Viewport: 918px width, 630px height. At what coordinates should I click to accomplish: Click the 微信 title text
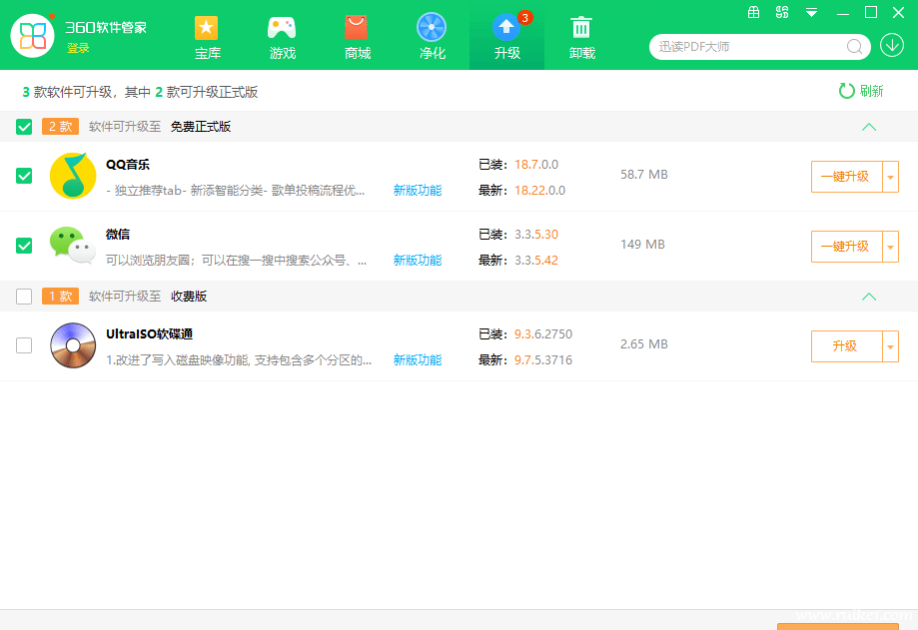(118, 234)
